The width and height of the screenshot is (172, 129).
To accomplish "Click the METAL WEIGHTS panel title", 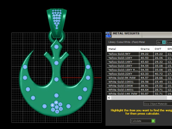I will tap(126, 33).
